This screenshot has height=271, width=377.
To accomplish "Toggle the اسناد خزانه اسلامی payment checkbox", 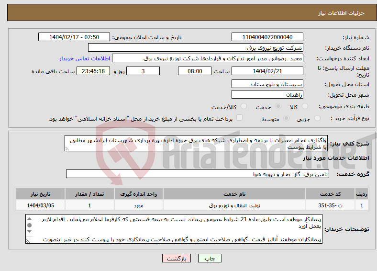I will tap(239, 117).
